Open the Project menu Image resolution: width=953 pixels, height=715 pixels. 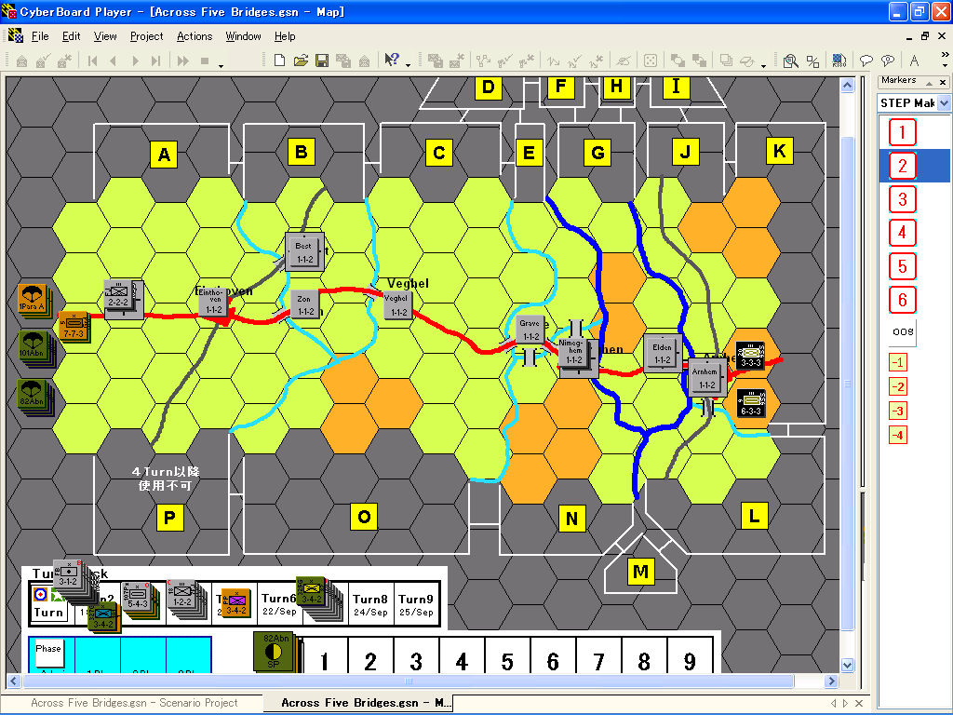(x=146, y=36)
